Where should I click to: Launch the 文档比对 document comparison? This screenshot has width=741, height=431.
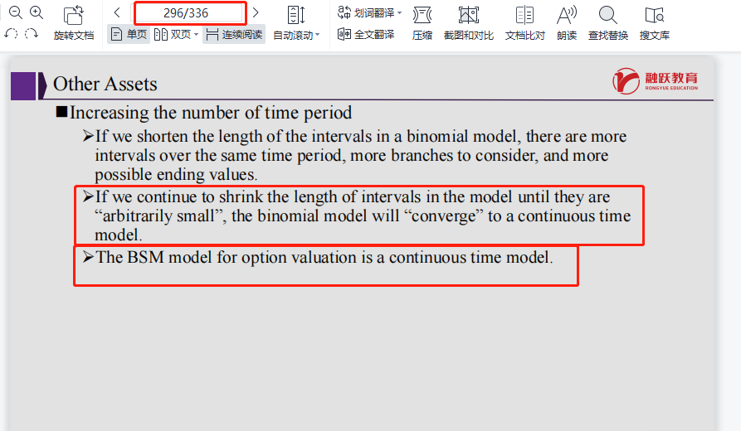[x=524, y=22]
